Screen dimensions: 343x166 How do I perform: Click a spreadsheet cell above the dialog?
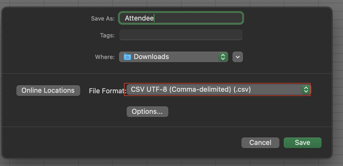tap(164, 3)
